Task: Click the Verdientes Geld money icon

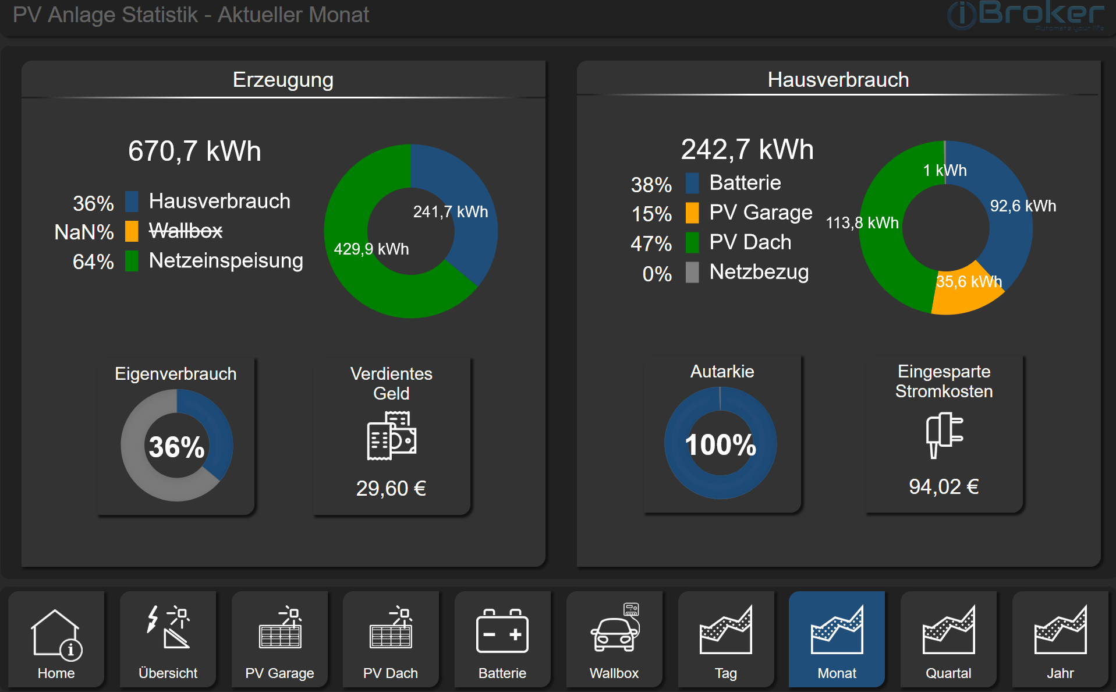Action: pyautogui.click(x=391, y=436)
